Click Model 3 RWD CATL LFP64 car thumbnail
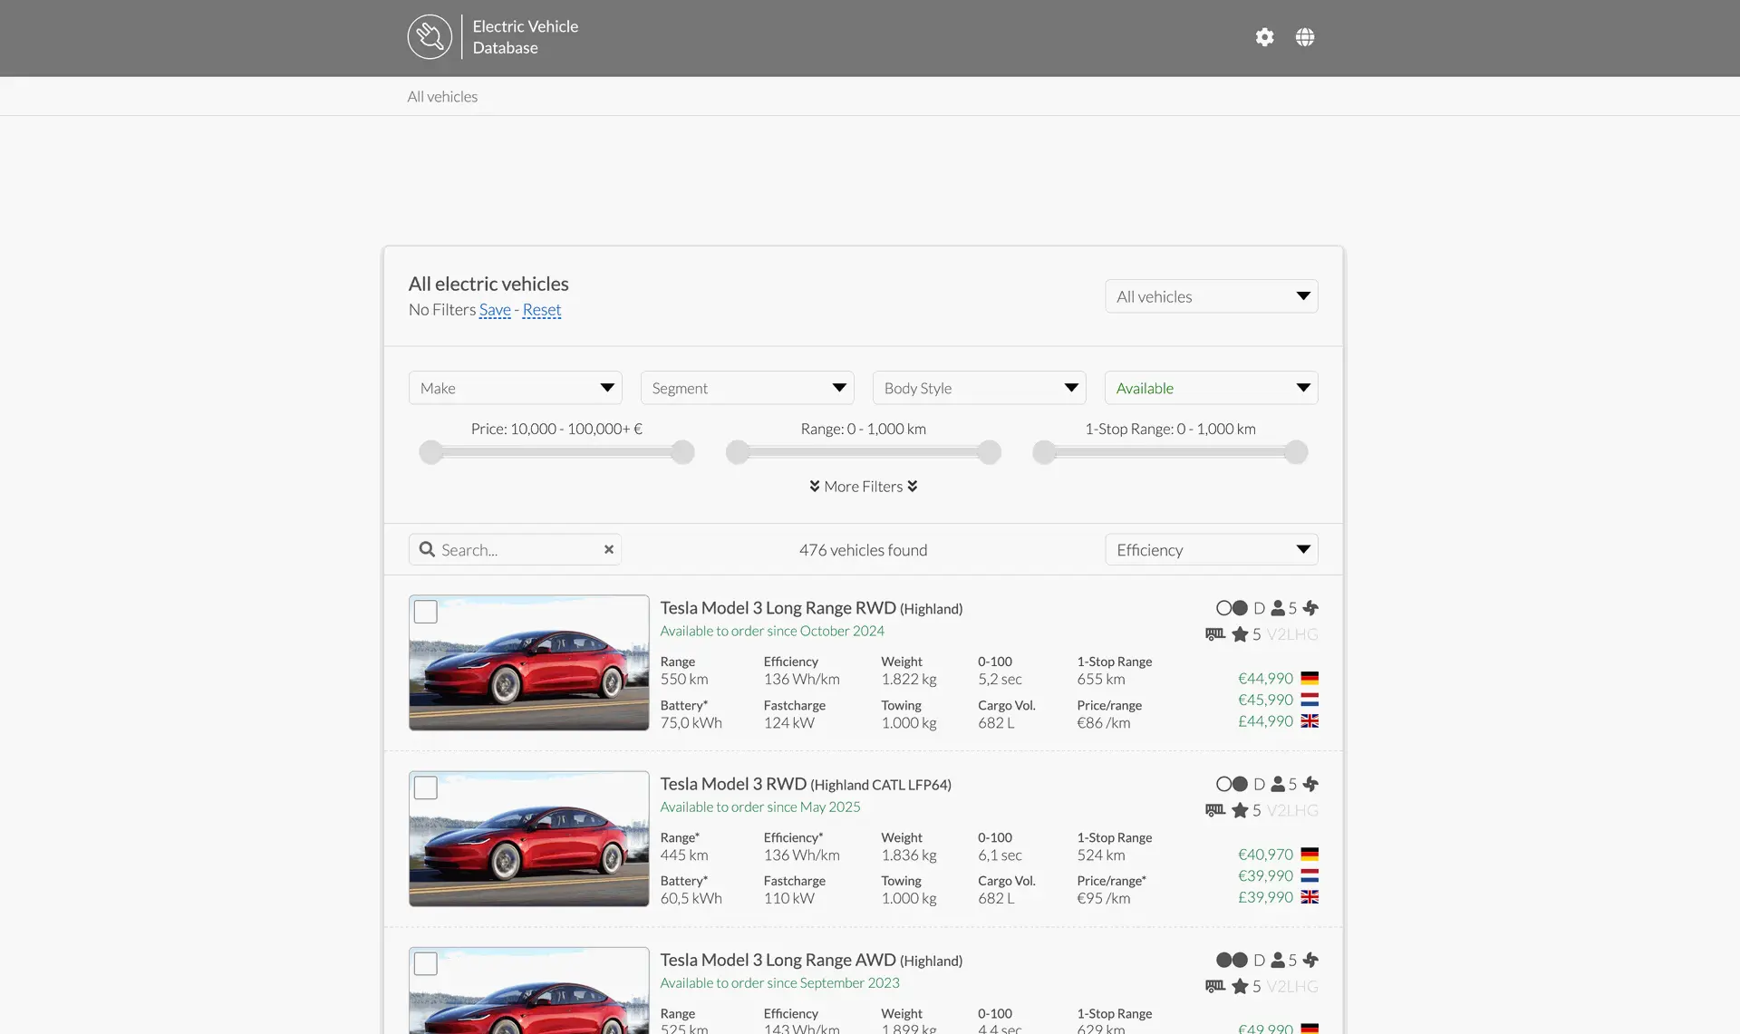The height and width of the screenshot is (1034, 1740). pos(529,838)
